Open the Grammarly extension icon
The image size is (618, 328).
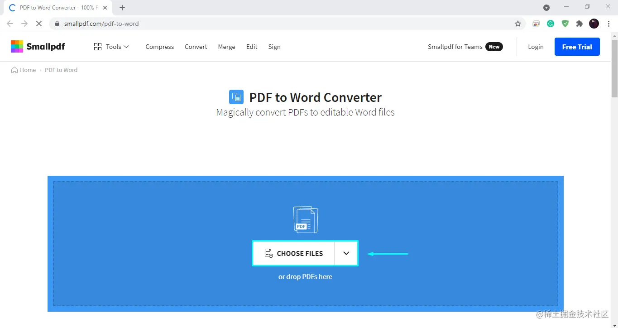tap(551, 24)
